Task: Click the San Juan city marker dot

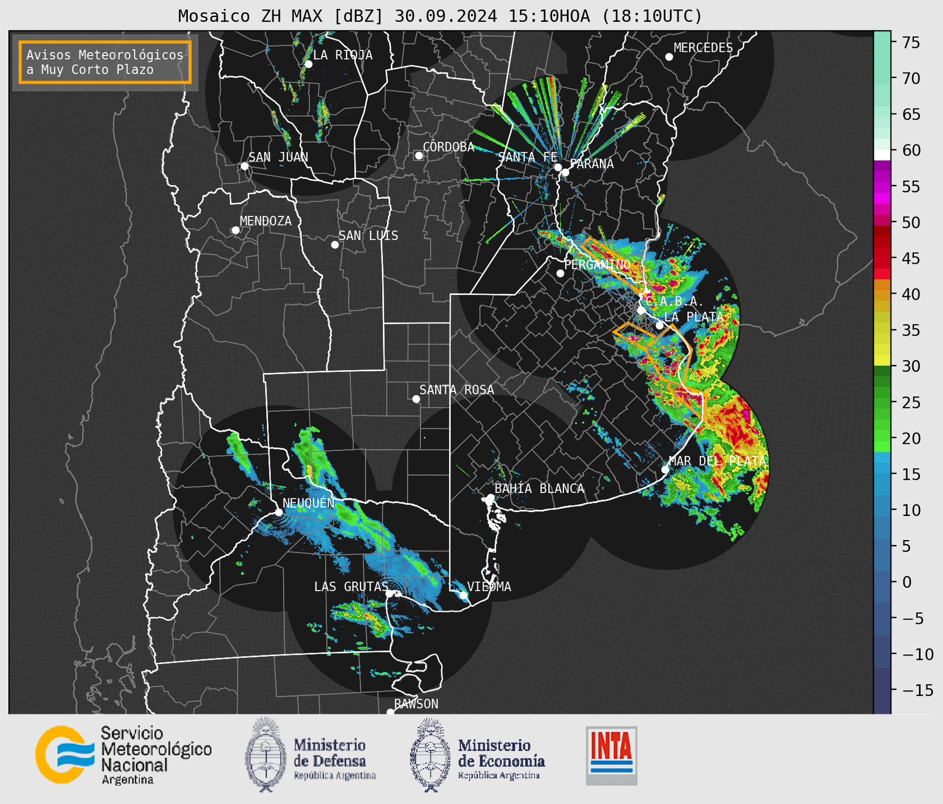Action: (244, 166)
